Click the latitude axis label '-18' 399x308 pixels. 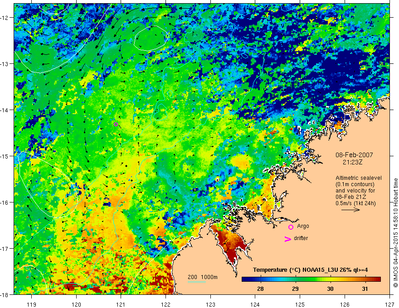[5, 294]
